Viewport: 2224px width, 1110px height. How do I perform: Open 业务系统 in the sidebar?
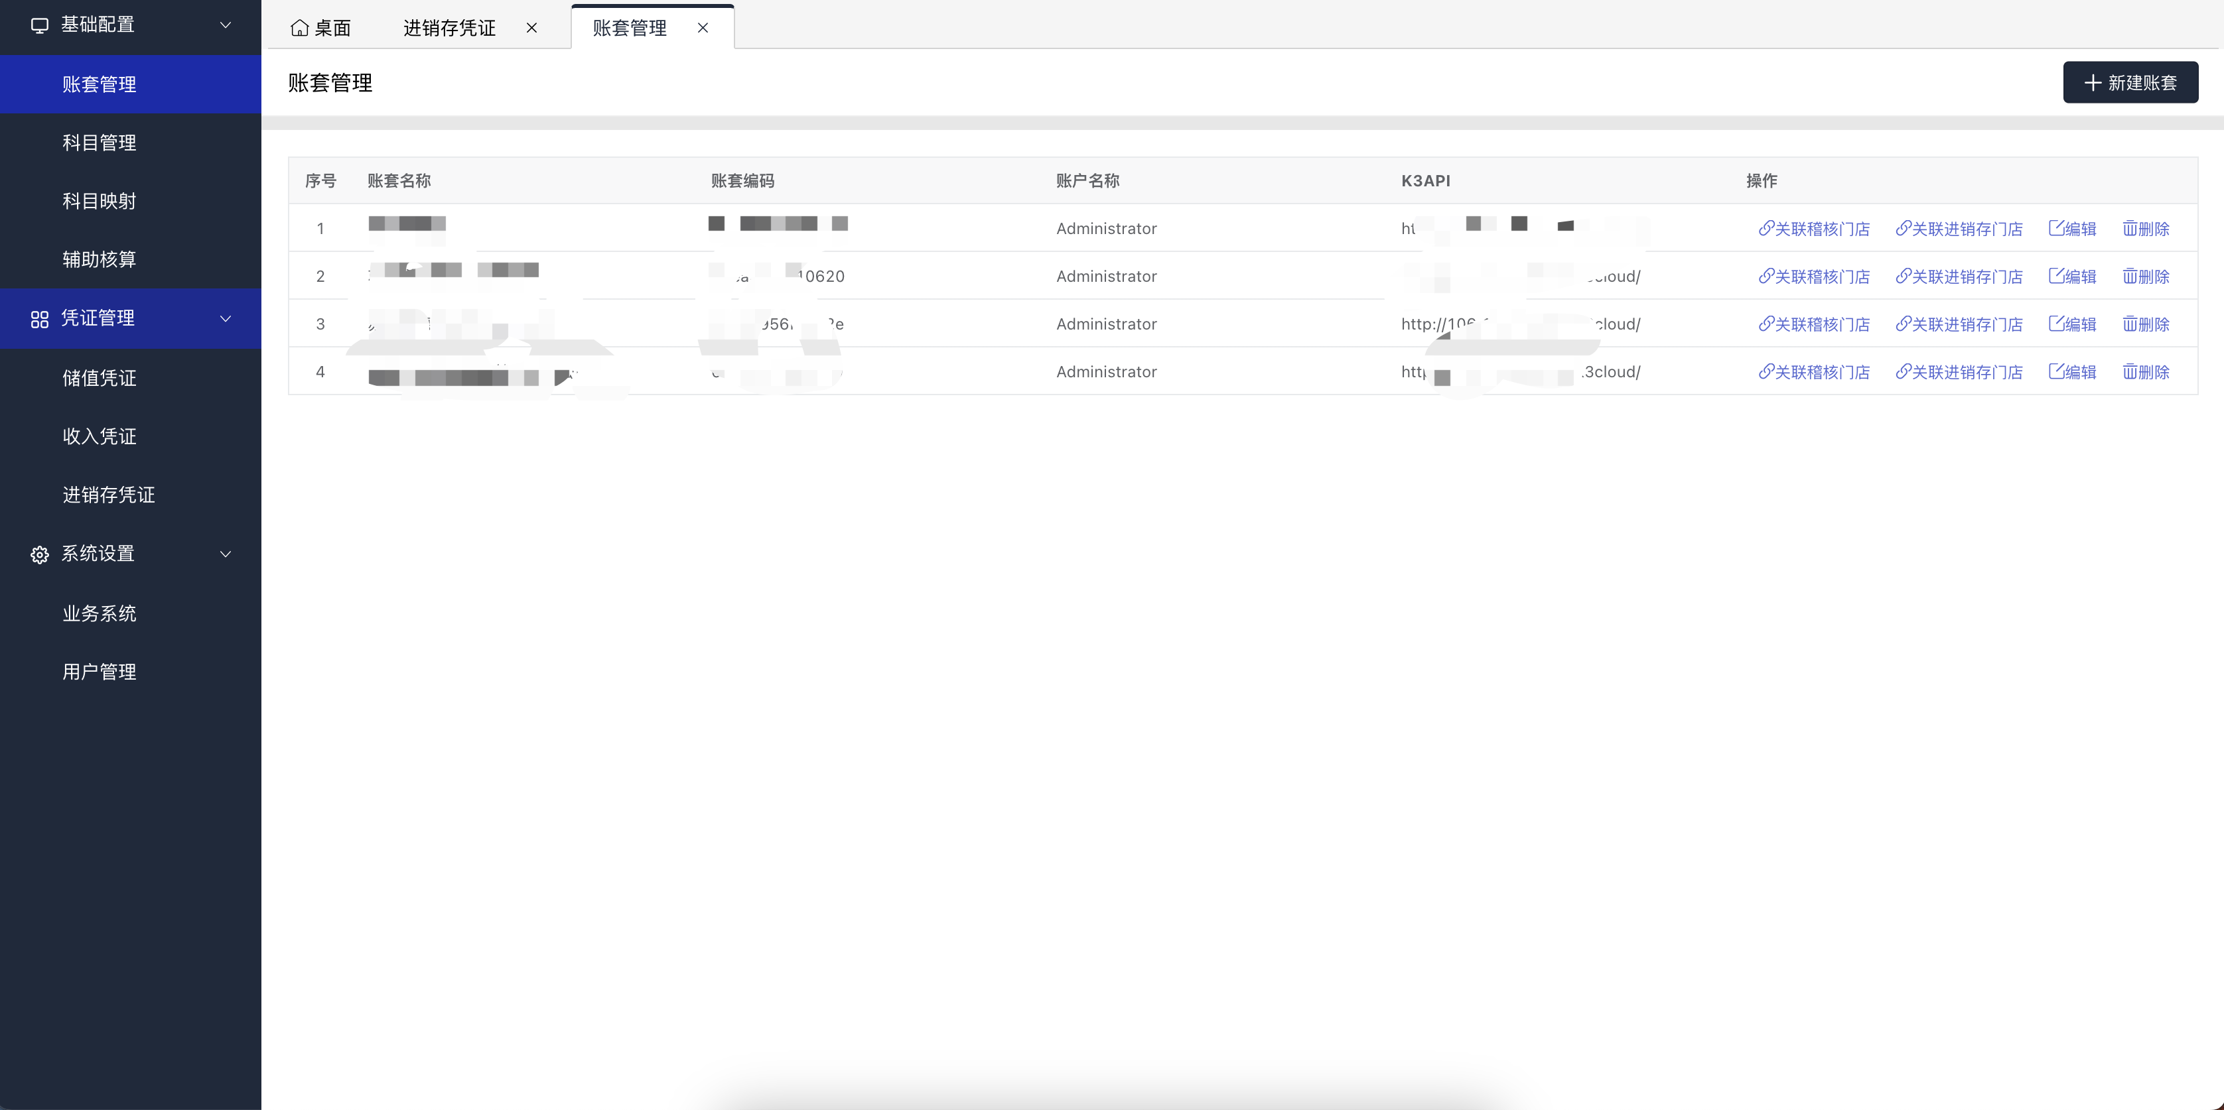pyautogui.click(x=130, y=613)
